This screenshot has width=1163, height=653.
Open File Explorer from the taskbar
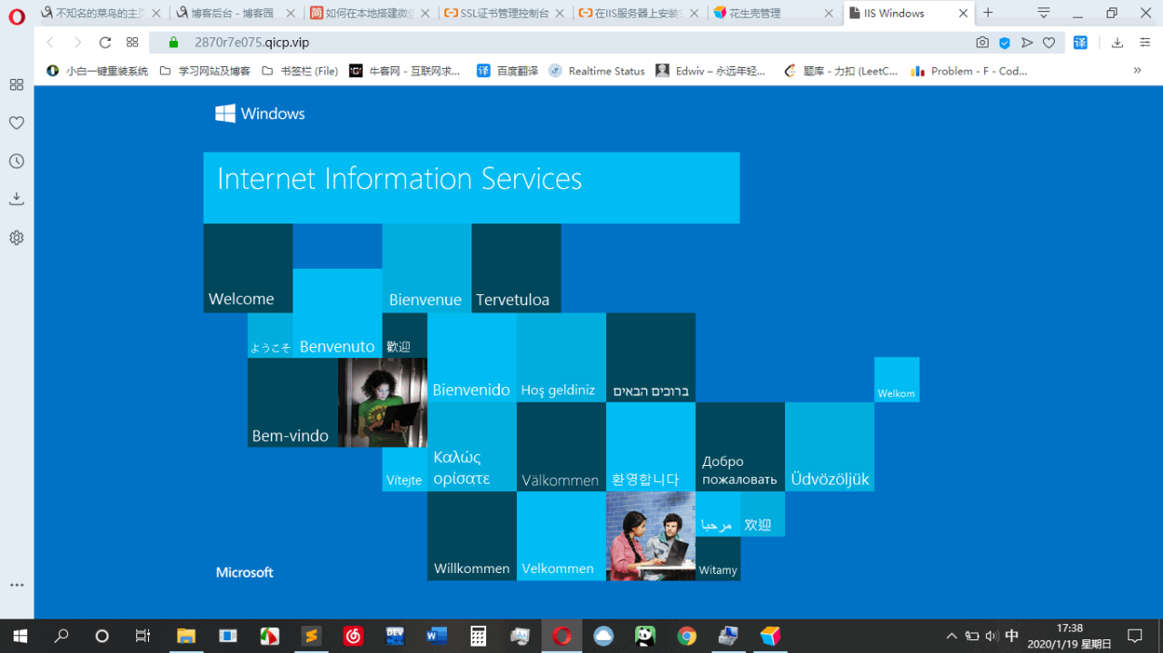pyautogui.click(x=185, y=636)
